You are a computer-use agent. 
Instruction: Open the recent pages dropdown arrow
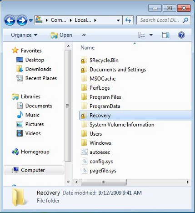31,20
